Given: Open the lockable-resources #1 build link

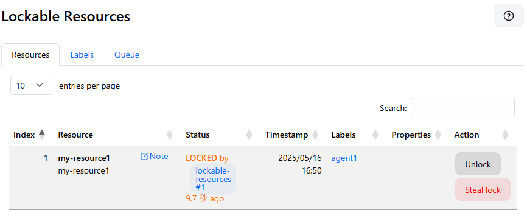Looking at the screenshot, I should point(213,179).
